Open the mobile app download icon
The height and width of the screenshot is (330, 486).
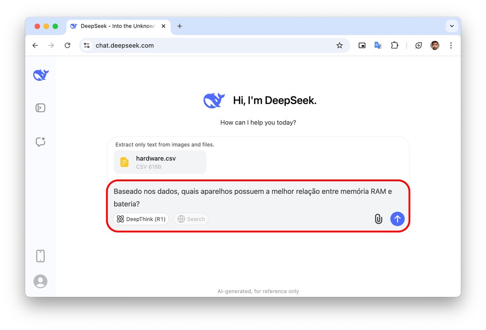pyautogui.click(x=40, y=256)
